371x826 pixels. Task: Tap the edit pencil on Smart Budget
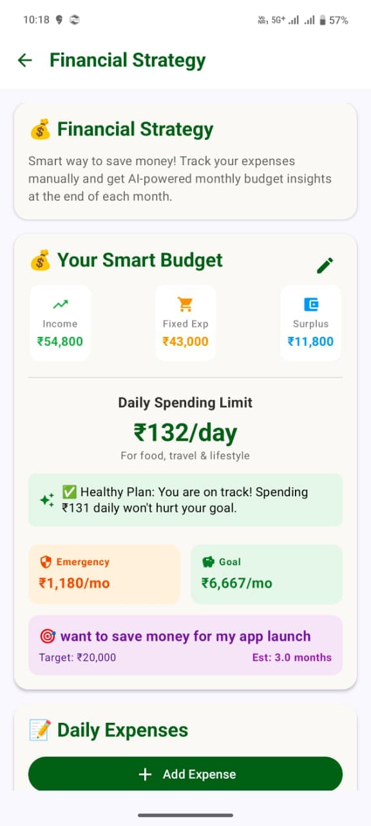(x=325, y=265)
